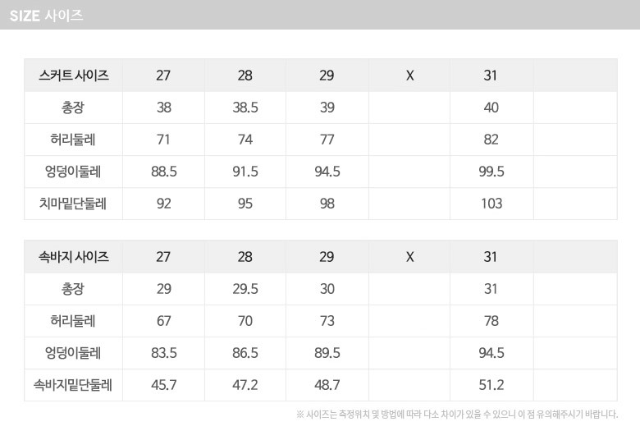
Task: Select the 속바지밑단둘레 row label
Action: [73, 384]
